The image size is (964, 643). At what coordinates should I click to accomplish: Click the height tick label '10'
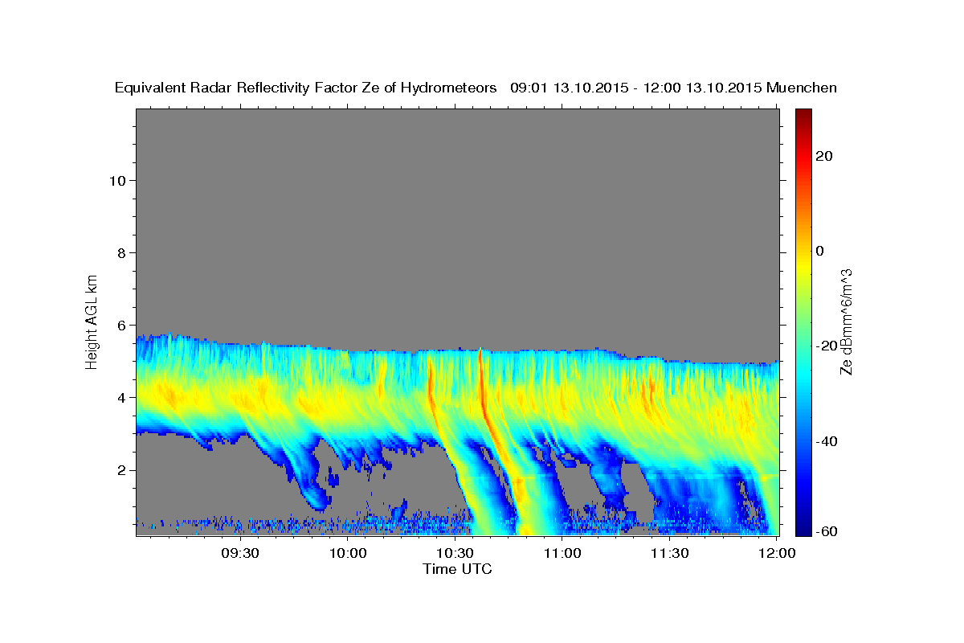(117, 180)
